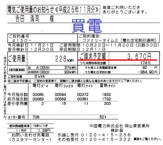Click the "1kWhにつき" cell
The width and height of the screenshot is (163, 145).
click(40, 126)
